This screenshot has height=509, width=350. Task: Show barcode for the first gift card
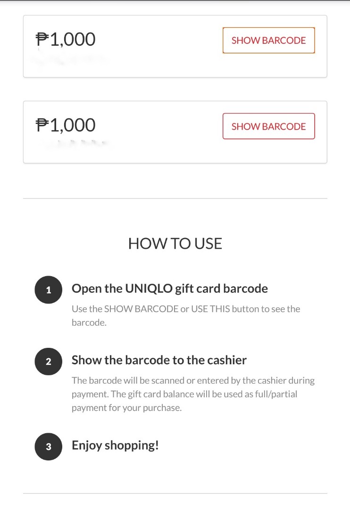[x=268, y=40]
